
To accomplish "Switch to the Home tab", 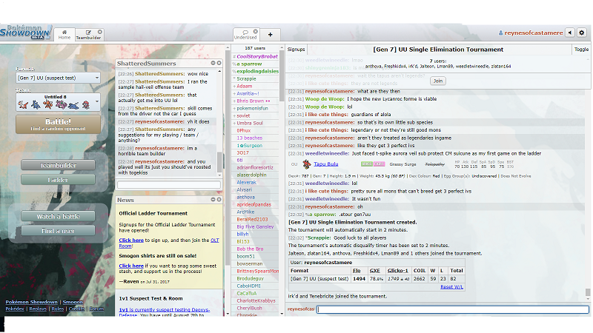I will (64, 33).
